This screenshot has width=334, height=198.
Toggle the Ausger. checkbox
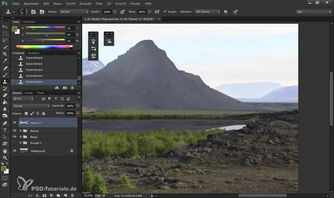tap(165, 12)
